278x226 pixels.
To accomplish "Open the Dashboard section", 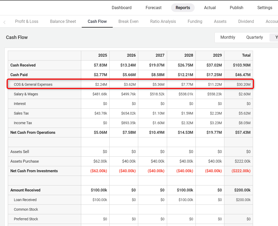I will pos(122,8).
